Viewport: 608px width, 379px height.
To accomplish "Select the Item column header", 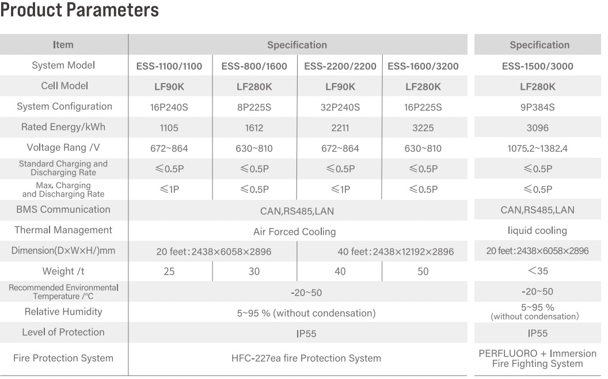I will tap(63, 45).
